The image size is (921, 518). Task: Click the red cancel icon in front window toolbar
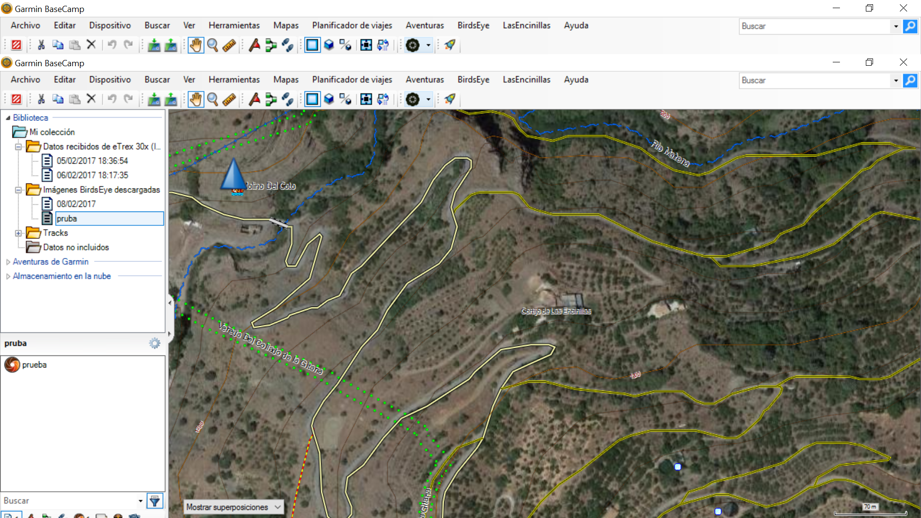click(16, 99)
